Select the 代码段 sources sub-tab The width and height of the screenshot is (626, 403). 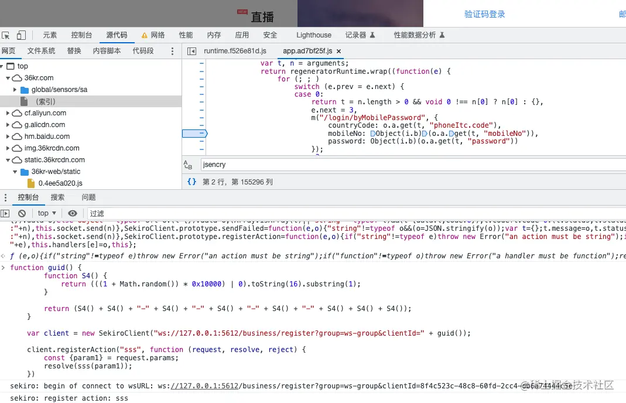(143, 51)
